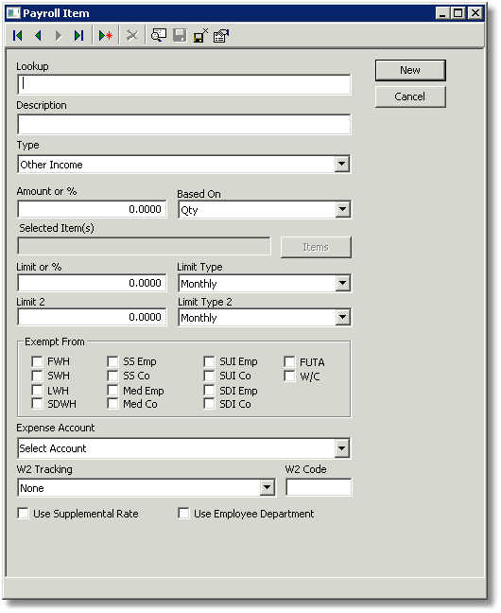Image resolution: width=501 pixels, height=613 pixels.
Task: Click the Limit or % field
Action: (92, 283)
